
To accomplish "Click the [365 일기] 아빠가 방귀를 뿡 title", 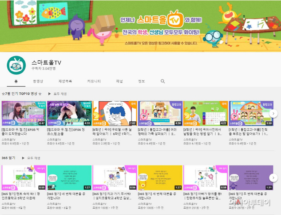I will click(203, 196).
